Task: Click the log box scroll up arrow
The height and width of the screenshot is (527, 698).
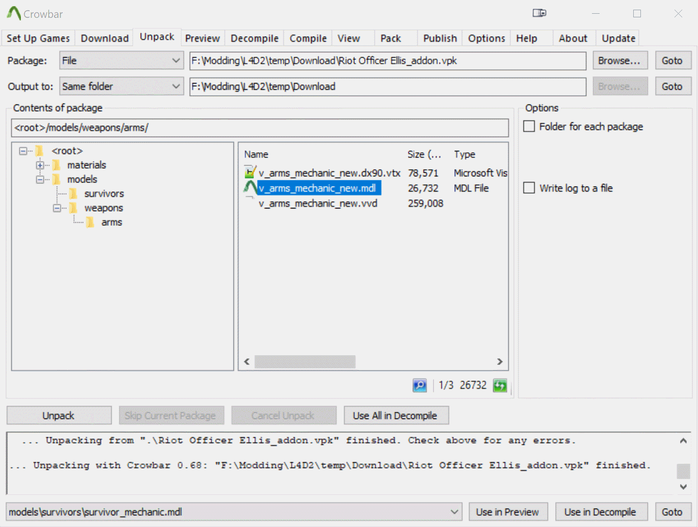Action: (683, 440)
